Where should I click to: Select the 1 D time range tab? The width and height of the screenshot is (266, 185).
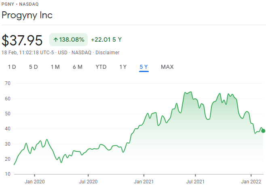[12, 67]
